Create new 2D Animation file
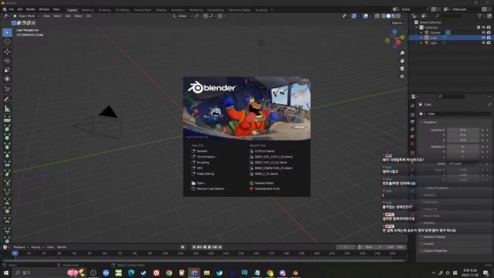This screenshot has height=278, width=494. point(203,157)
